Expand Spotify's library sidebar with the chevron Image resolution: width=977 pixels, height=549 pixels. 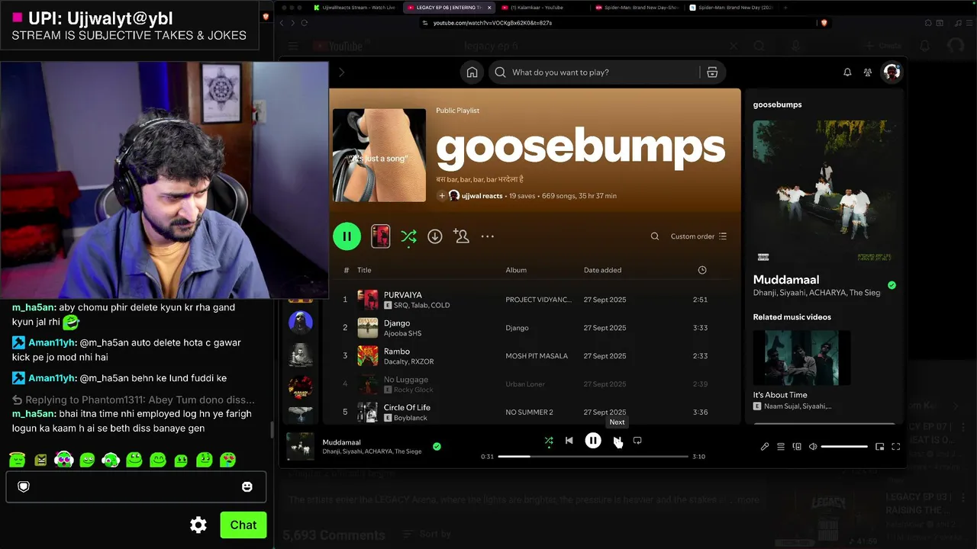[341, 72]
